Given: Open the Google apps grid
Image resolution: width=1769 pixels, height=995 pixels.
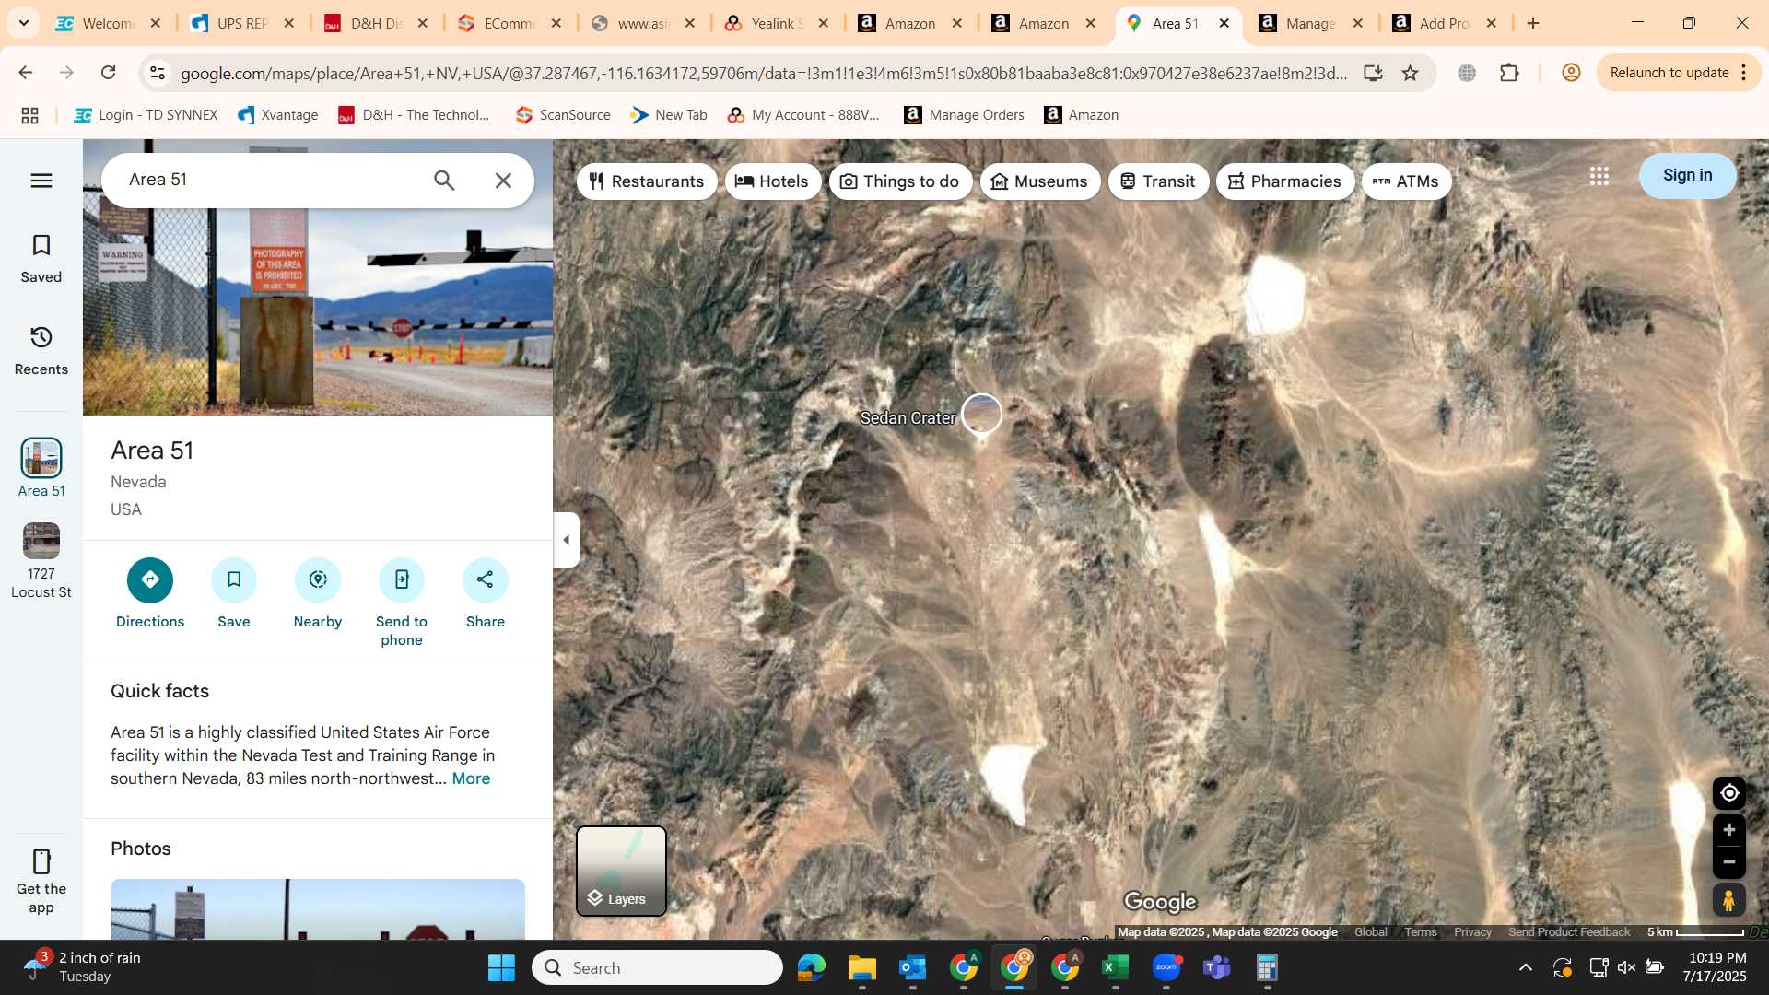Looking at the screenshot, I should 1599,176.
